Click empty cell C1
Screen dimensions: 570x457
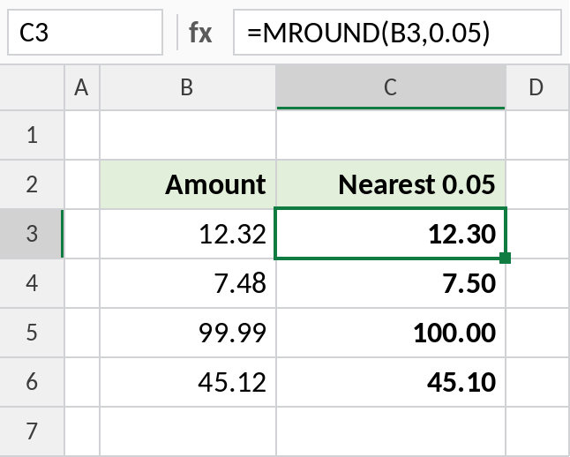coord(391,135)
